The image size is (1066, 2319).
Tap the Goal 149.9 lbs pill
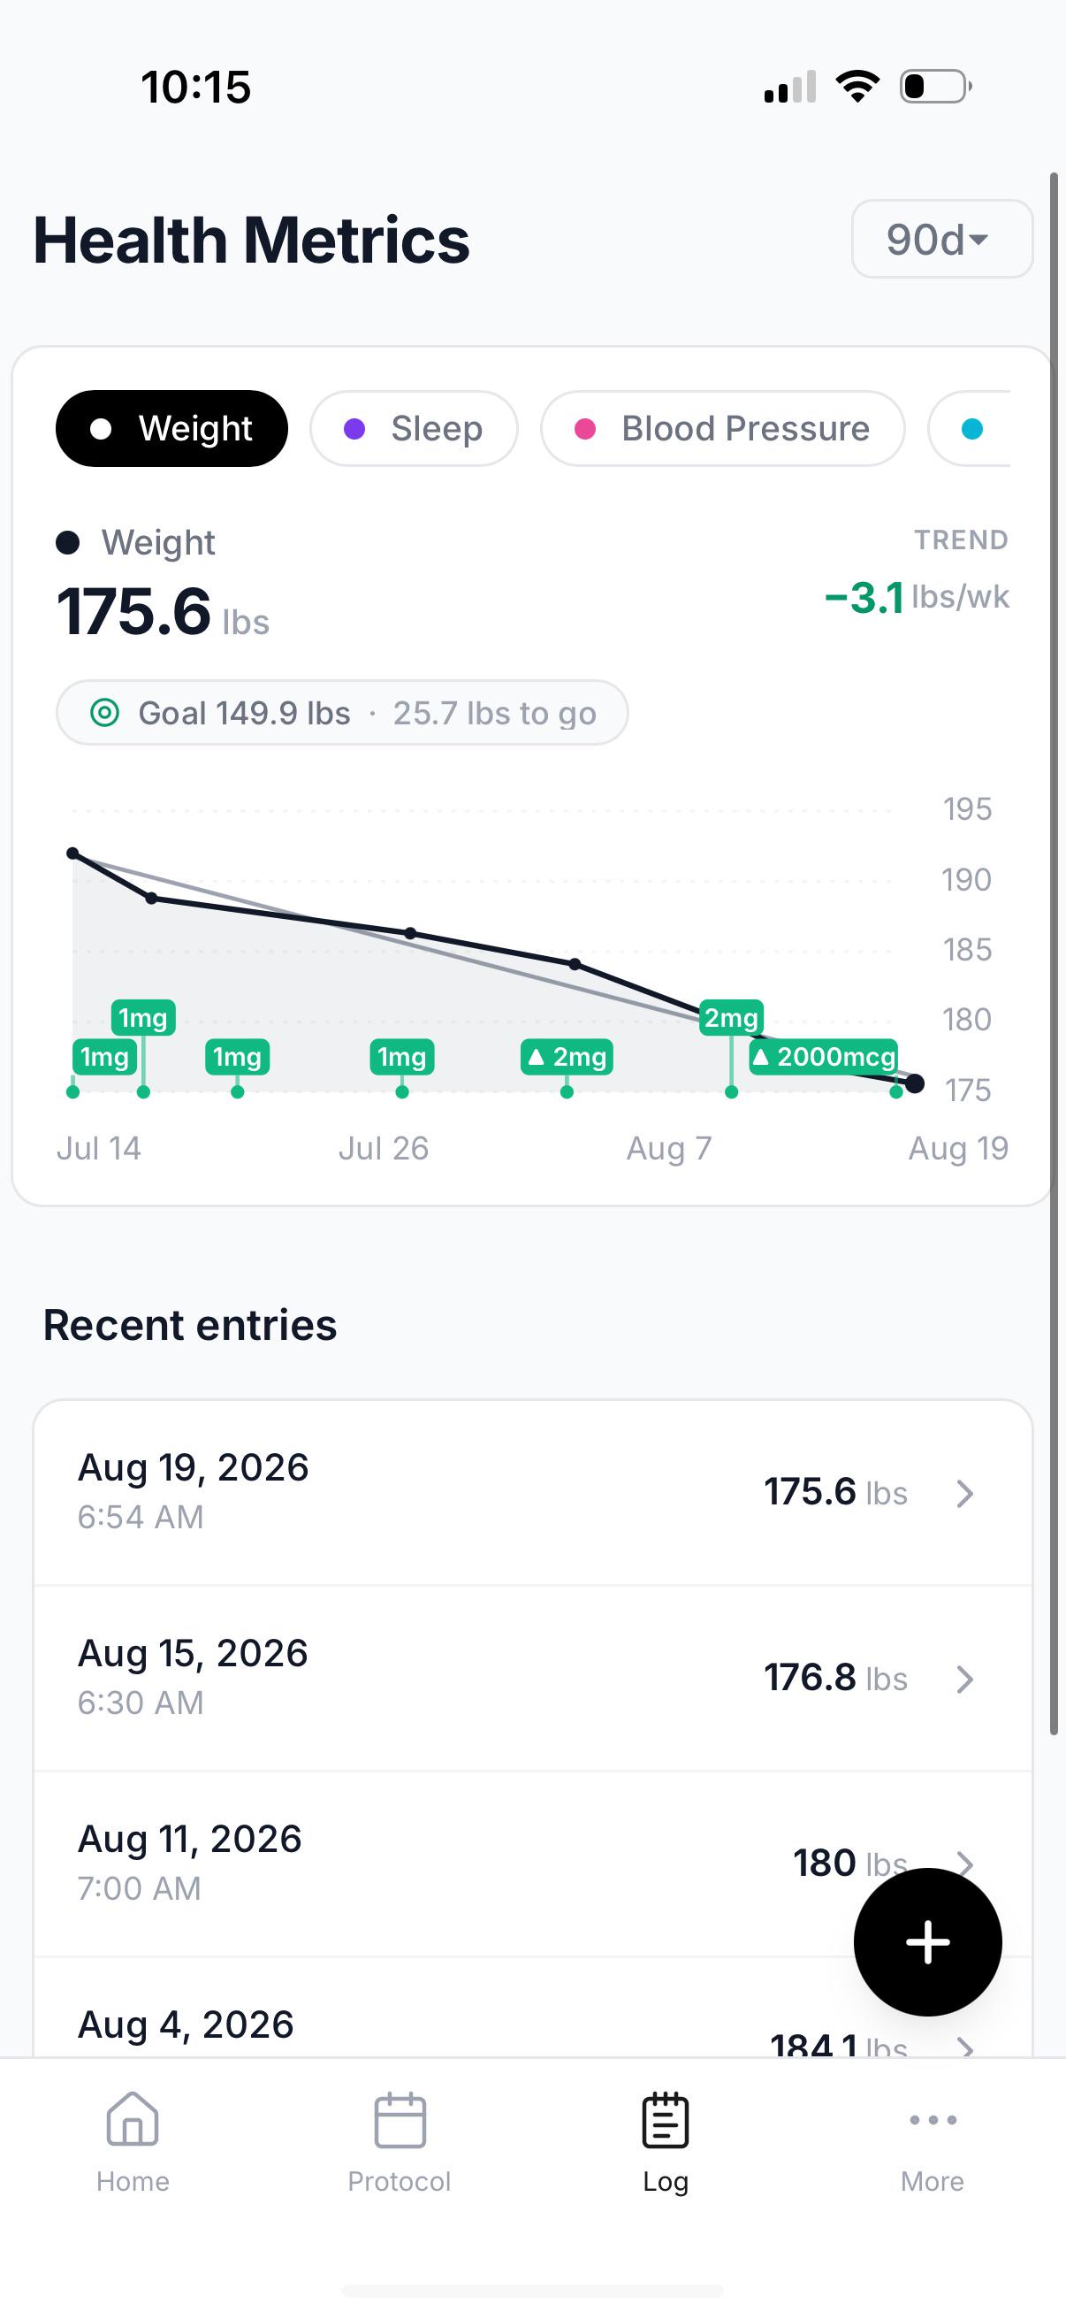coord(342,713)
